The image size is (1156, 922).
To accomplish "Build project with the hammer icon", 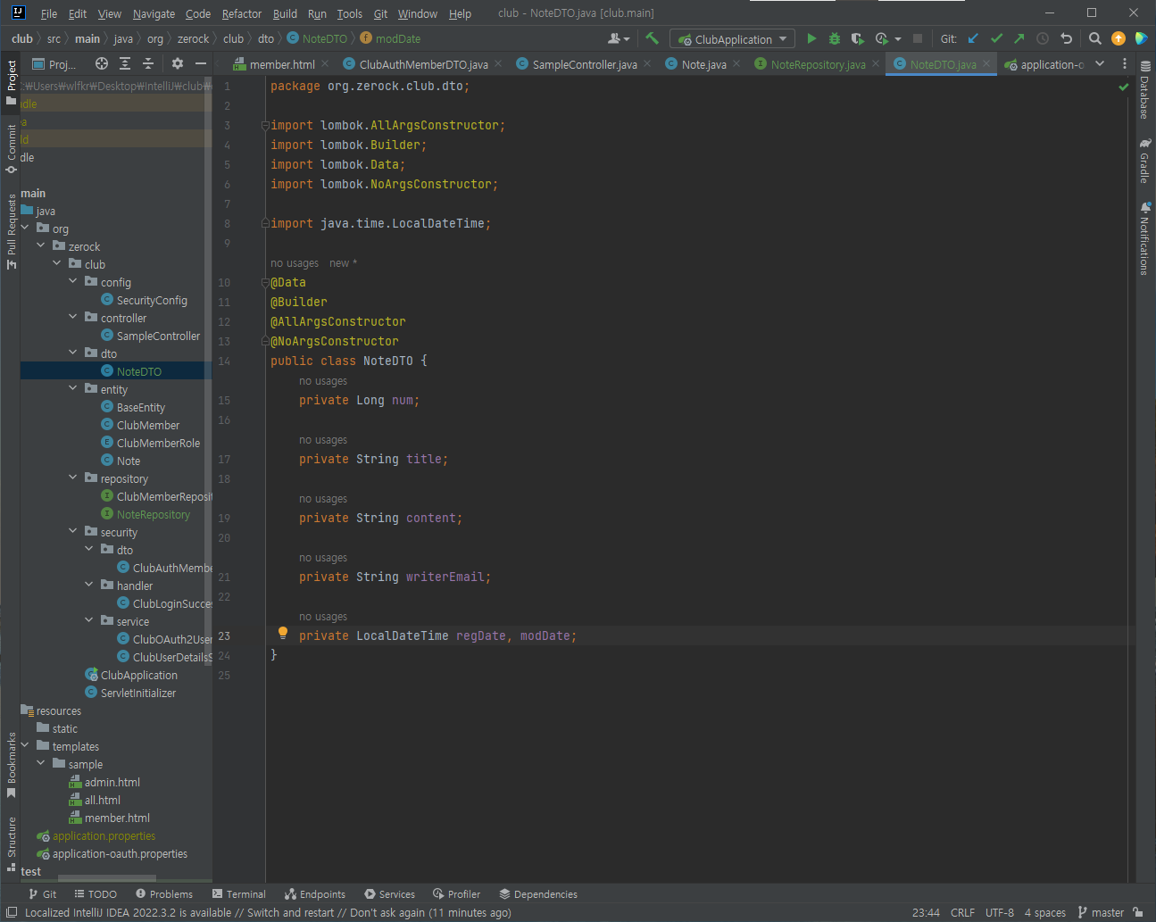I will tap(652, 38).
